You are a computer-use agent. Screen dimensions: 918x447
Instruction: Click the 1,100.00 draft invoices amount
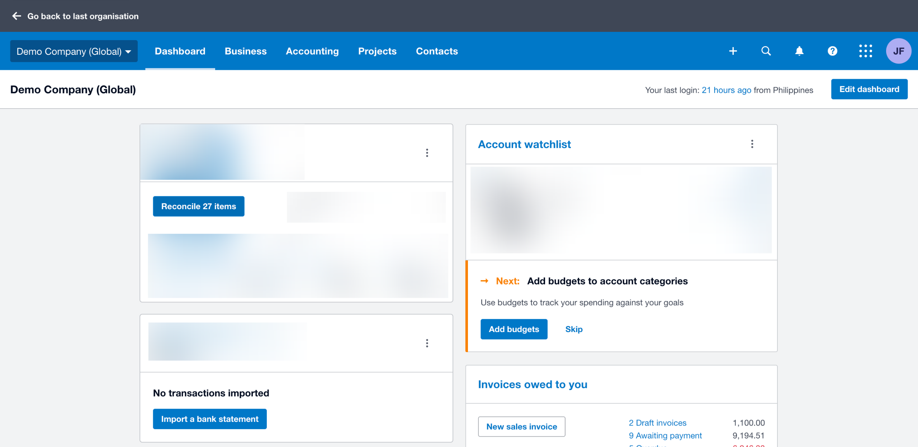click(749, 423)
